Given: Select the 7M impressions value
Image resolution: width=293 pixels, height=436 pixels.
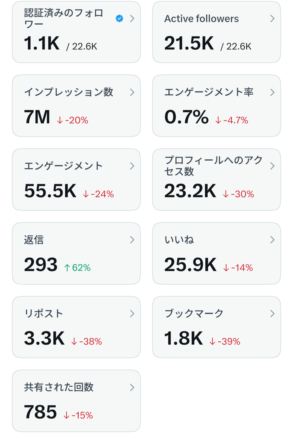Looking at the screenshot, I should tap(37, 117).
